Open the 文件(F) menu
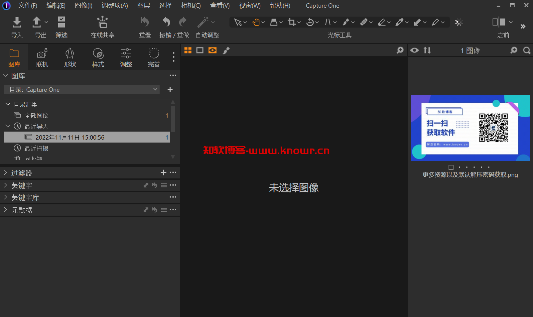533x317 pixels. coord(28,6)
